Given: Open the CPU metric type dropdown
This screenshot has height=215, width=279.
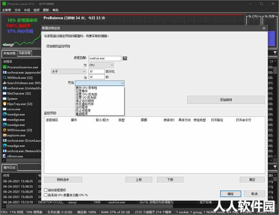Looking at the screenshot, I should pyautogui.click(x=101, y=65).
